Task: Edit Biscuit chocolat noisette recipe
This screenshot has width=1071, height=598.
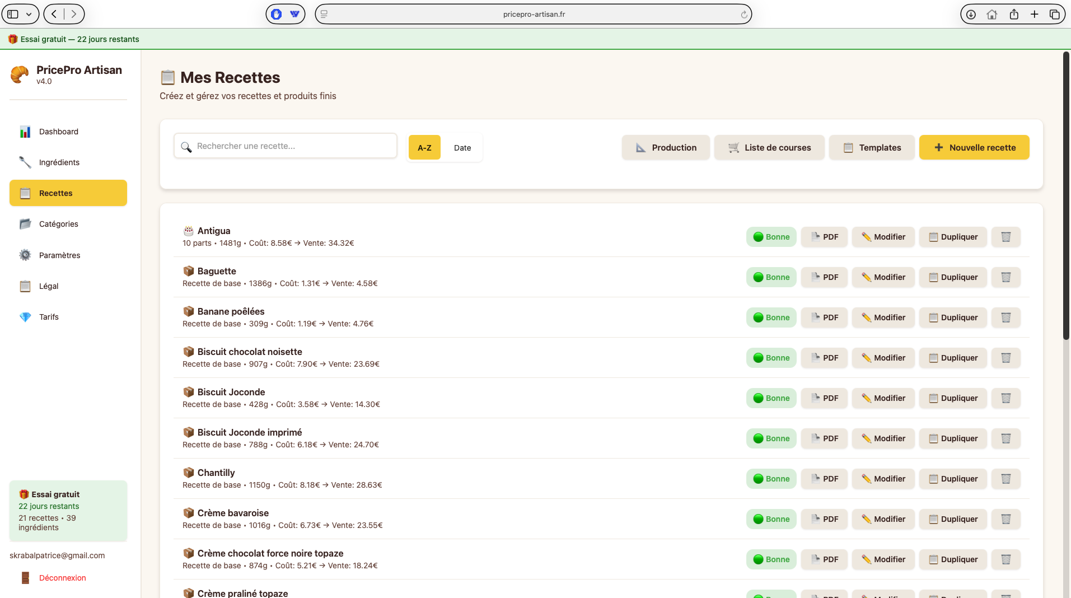Action: (x=883, y=358)
